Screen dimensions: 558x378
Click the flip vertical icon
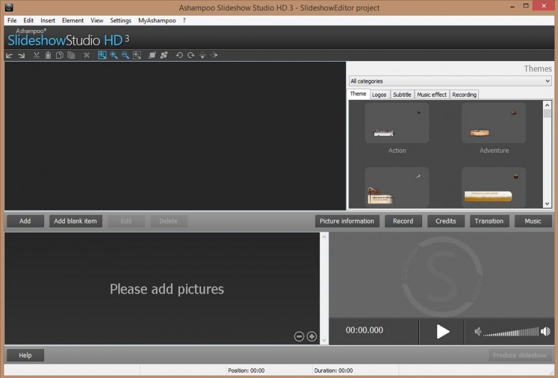202,55
